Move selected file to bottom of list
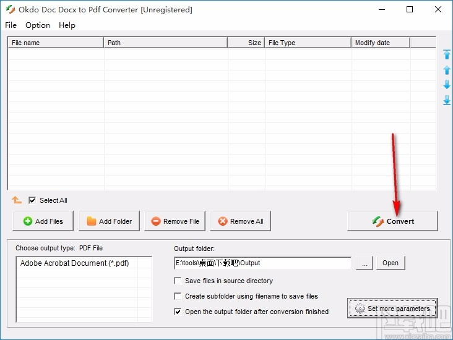The height and width of the screenshot is (340, 453). coord(447,100)
